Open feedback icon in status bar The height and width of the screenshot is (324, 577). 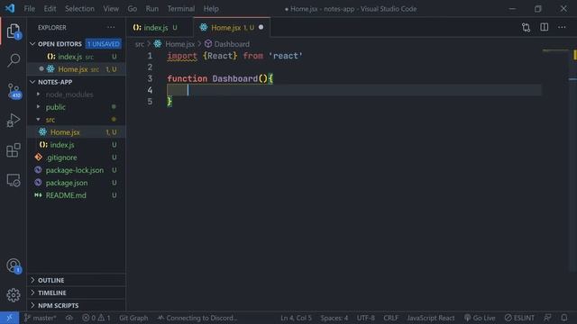(547, 318)
